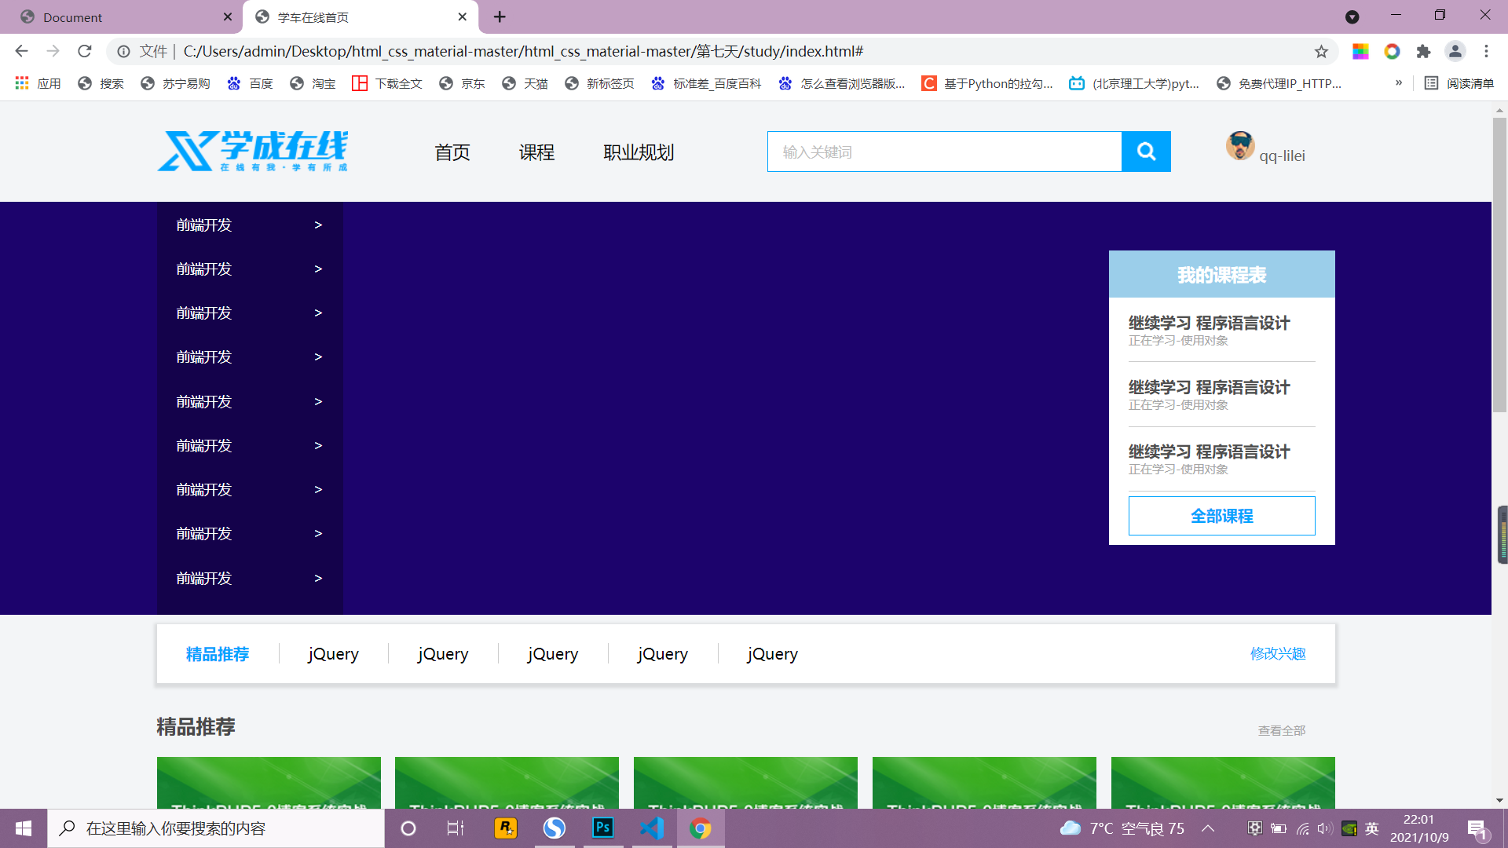
Task: Open Chrome three-dot menu
Action: pyautogui.click(x=1486, y=52)
